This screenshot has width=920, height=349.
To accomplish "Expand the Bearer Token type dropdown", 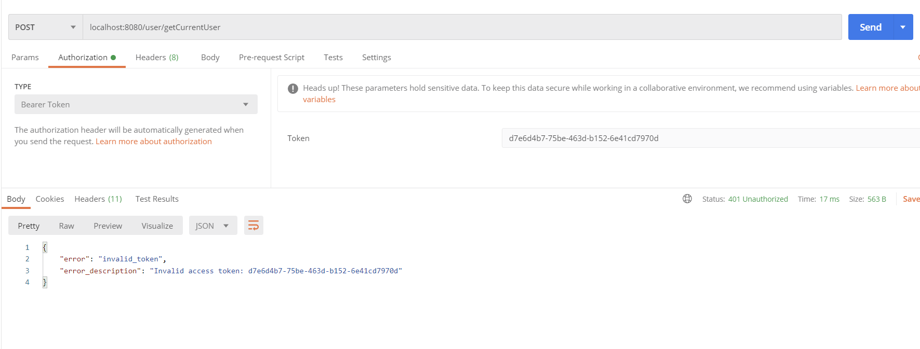I will 136,104.
